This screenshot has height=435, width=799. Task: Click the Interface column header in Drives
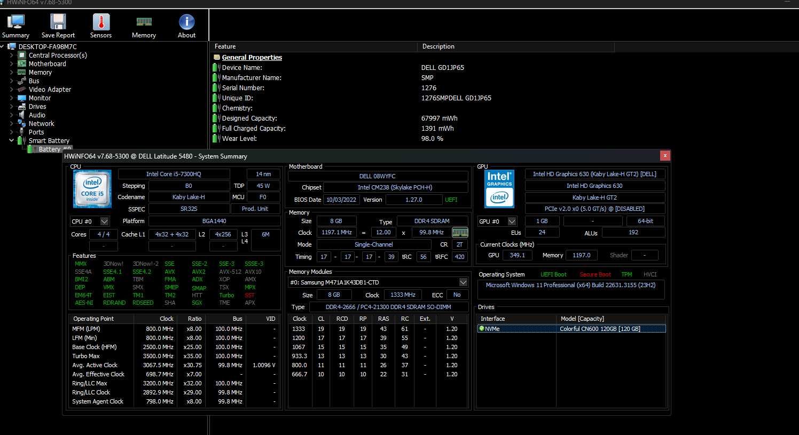[516, 319]
